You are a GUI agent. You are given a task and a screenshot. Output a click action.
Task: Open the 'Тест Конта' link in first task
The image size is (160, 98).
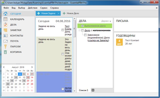click(x=68, y=28)
